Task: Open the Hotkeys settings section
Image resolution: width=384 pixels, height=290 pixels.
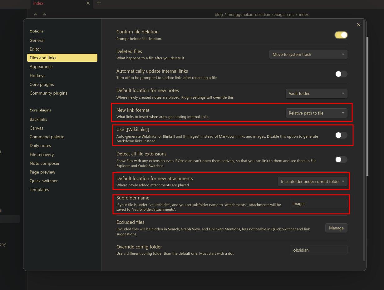Action: tap(37, 76)
